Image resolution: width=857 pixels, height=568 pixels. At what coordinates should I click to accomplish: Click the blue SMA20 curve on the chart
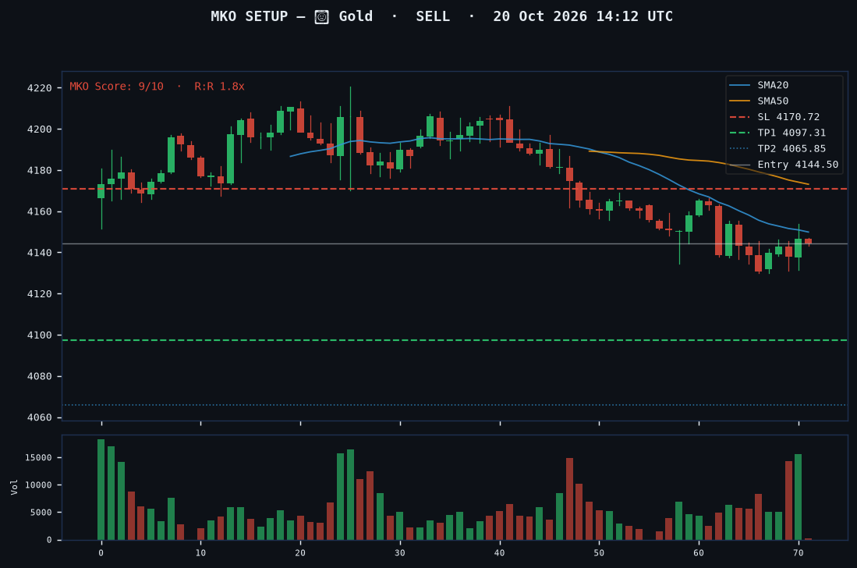pos(549,144)
